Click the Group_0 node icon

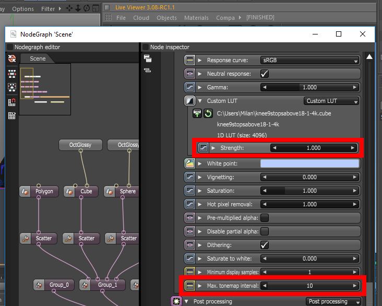[39, 285]
